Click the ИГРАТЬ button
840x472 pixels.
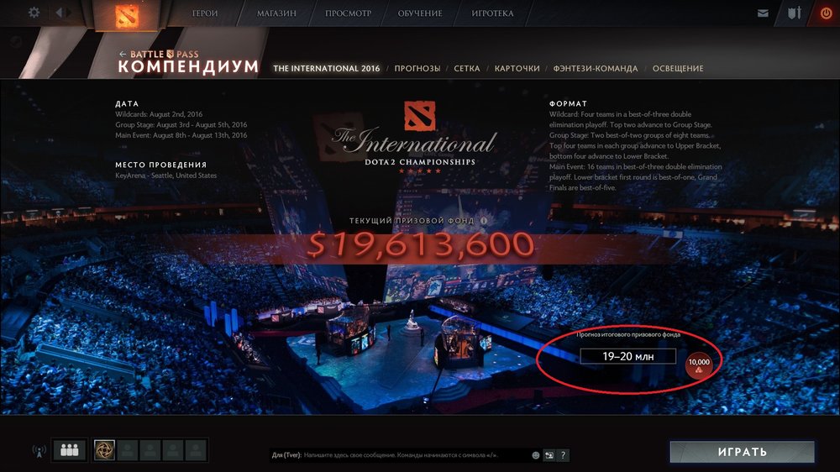coord(743,452)
